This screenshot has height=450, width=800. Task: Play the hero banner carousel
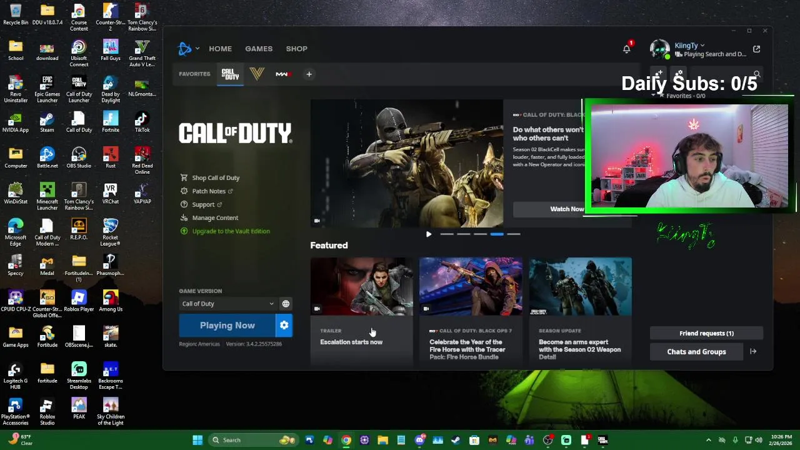coord(429,234)
